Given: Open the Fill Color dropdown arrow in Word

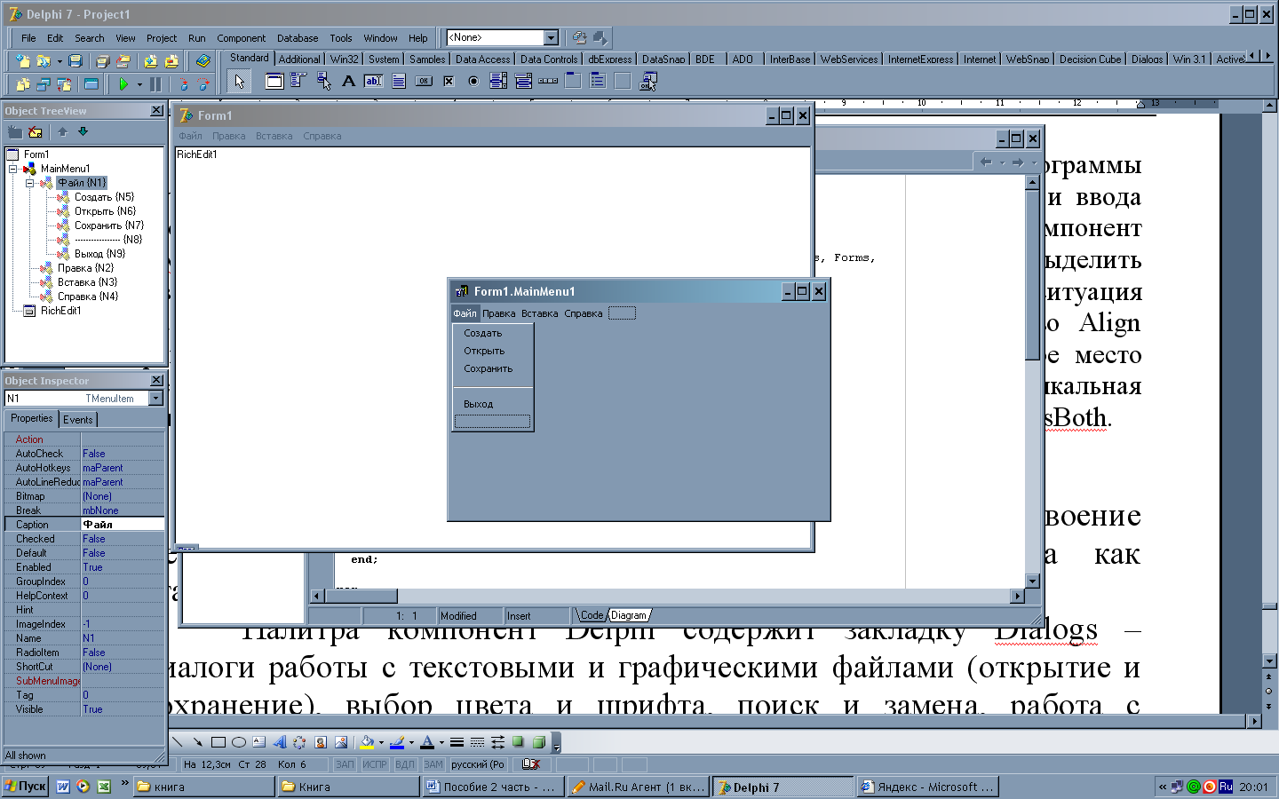Looking at the screenshot, I should (x=381, y=742).
